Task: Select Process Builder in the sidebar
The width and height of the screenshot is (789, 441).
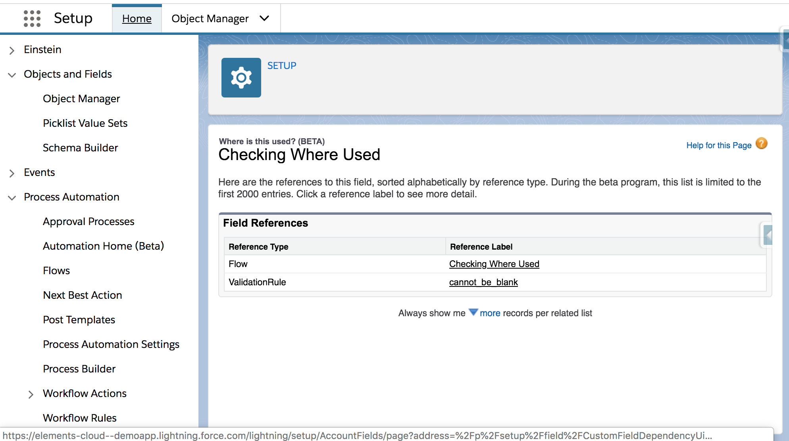Action: (79, 369)
